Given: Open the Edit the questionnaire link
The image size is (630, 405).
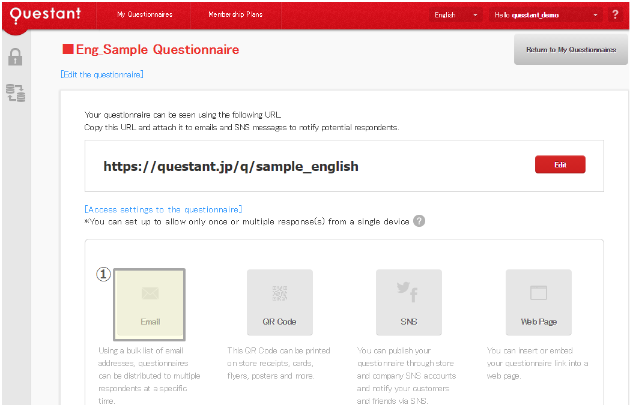Looking at the screenshot, I should (x=102, y=74).
